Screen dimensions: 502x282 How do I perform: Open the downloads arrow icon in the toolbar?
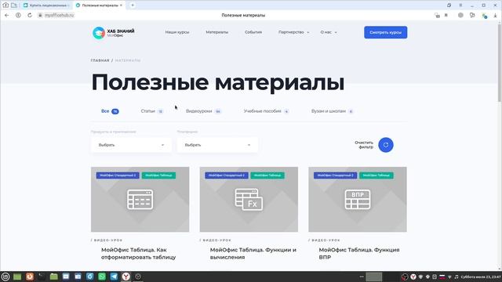tap(495, 16)
